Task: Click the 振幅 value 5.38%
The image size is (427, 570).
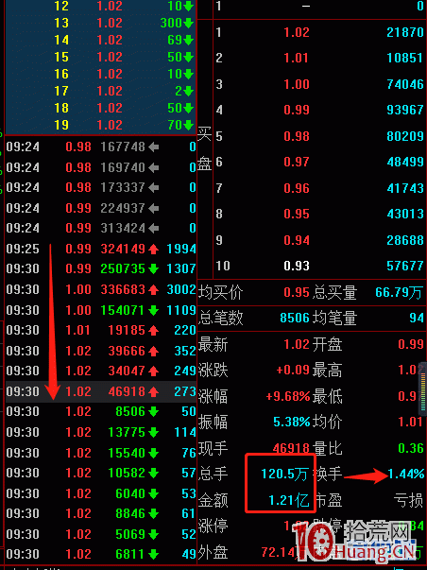Action: click(292, 422)
